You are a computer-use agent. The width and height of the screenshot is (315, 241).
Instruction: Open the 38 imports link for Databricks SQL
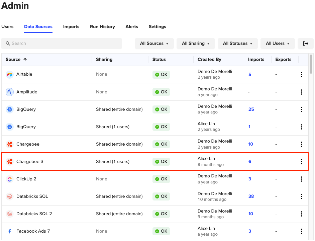coord(251,196)
